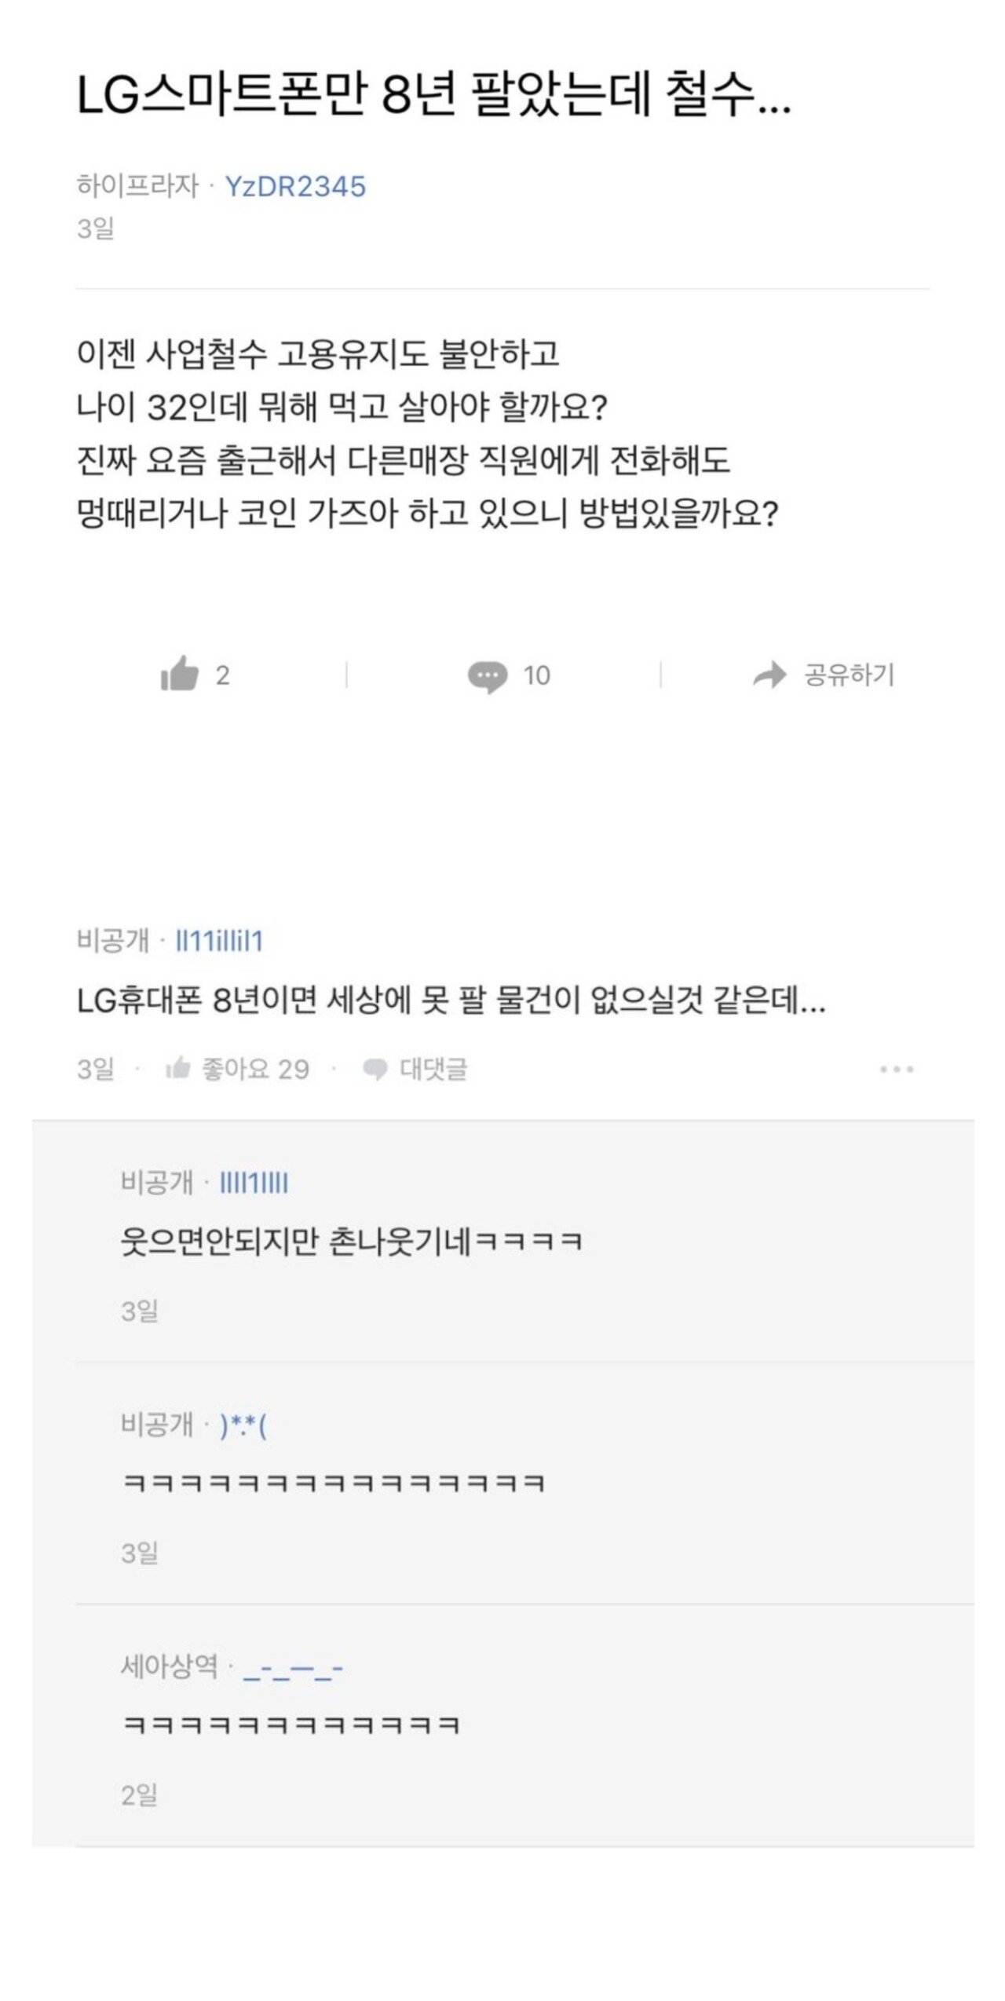The height and width of the screenshot is (2001, 1005).
Task: Open commenter profile llll1llll
Action: click(x=254, y=1182)
